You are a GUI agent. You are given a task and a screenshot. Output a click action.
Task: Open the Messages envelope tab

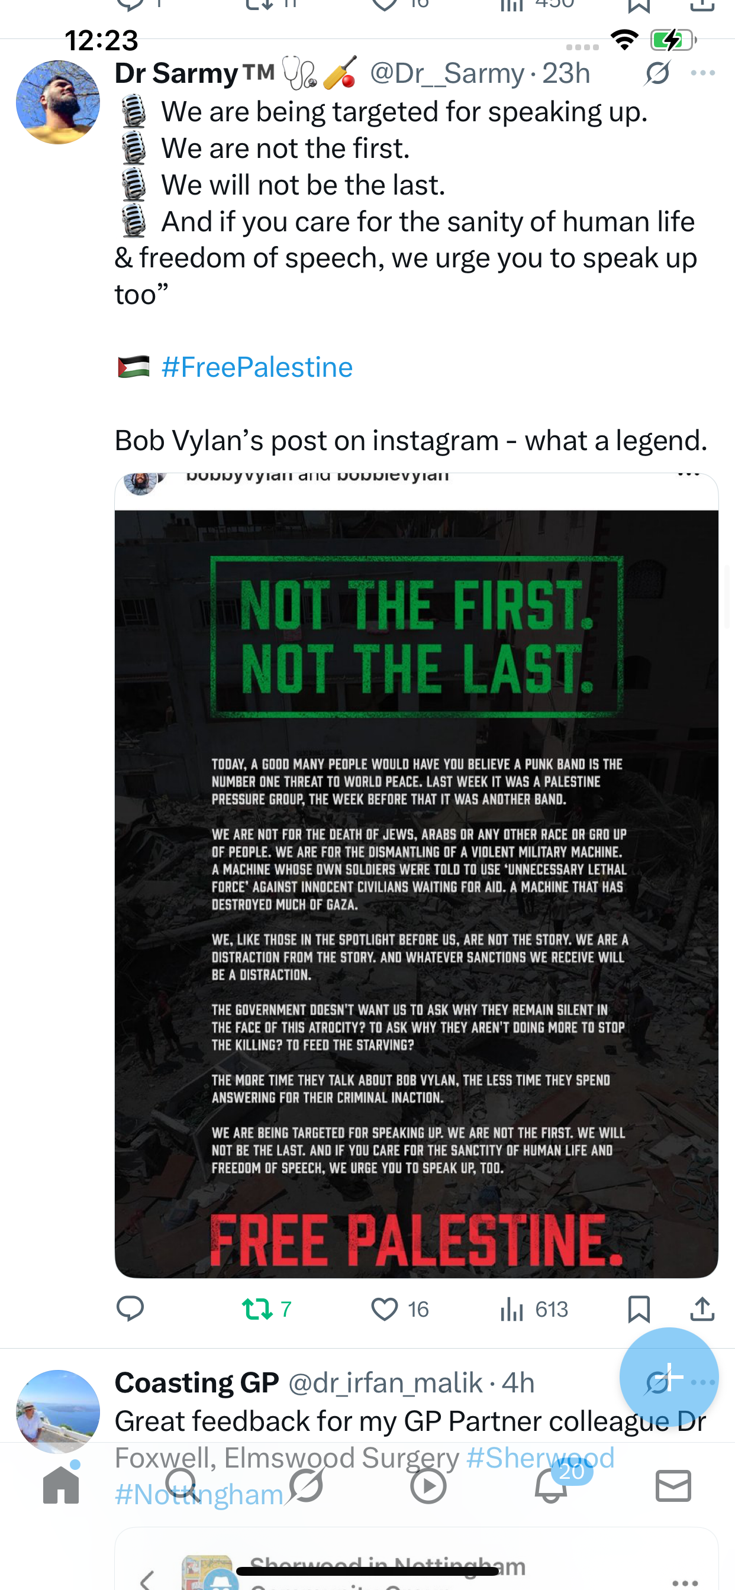point(673,1485)
